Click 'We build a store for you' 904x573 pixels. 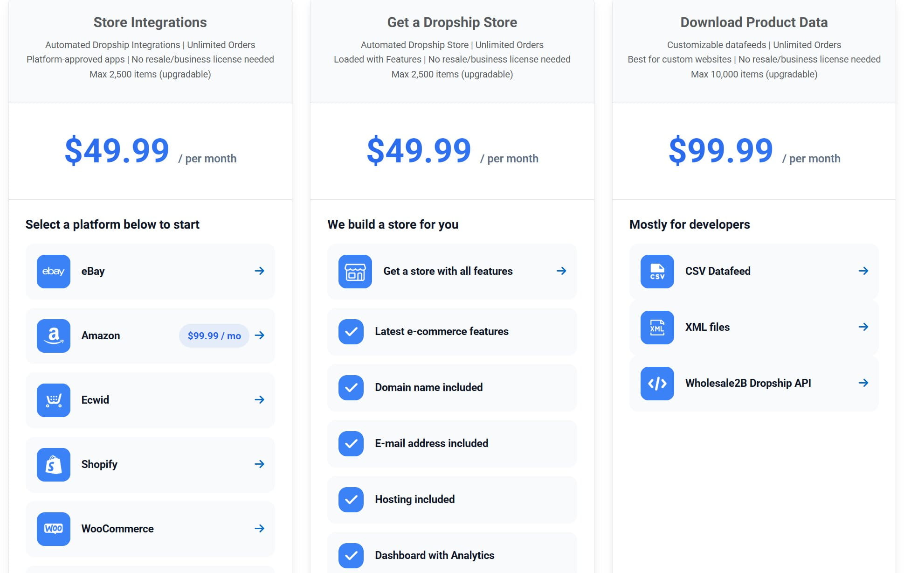pos(393,224)
